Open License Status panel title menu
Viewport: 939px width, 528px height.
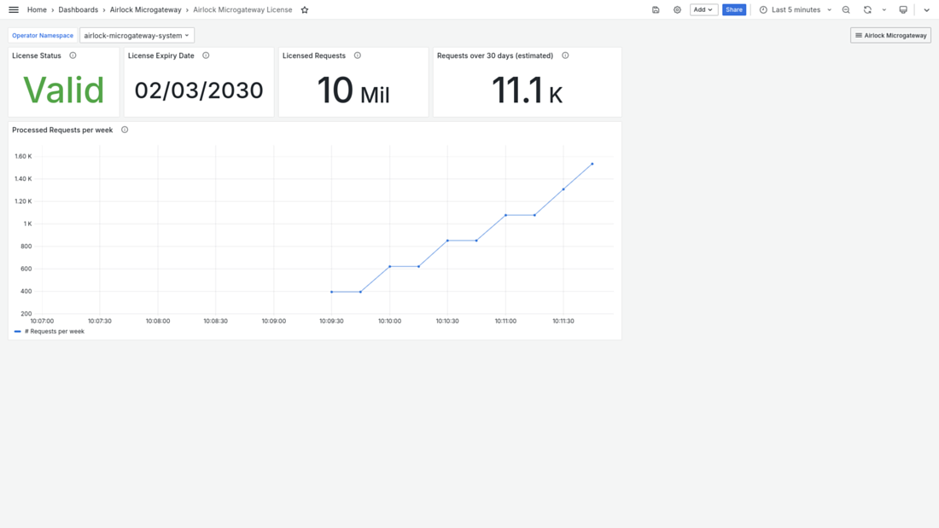click(x=37, y=55)
